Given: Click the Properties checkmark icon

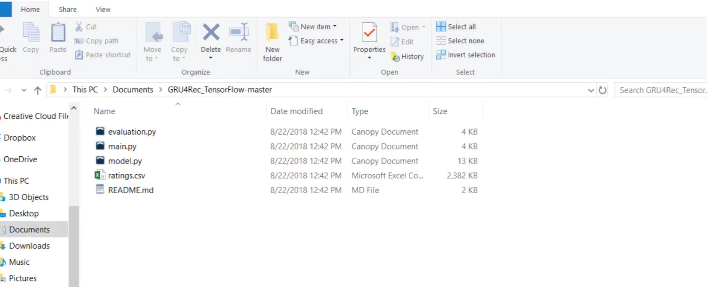Looking at the screenshot, I should coord(369,32).
